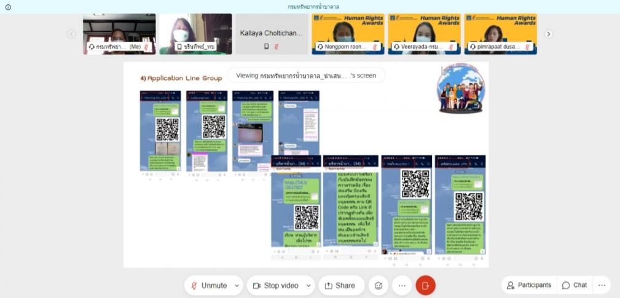Click the first Line chat screenshot on slide
620x298 pixels.
click(x=160, y=131)
